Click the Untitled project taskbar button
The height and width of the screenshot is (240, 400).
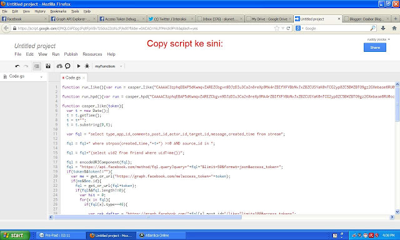111,236
